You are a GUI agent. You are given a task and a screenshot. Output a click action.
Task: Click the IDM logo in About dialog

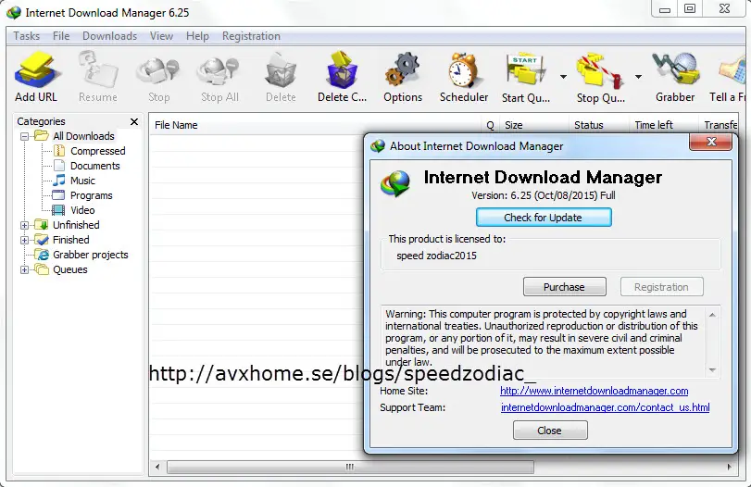[395, 184]
